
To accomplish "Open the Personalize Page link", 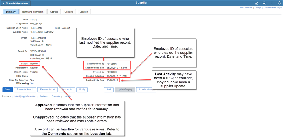I will [x=273, y=8].
